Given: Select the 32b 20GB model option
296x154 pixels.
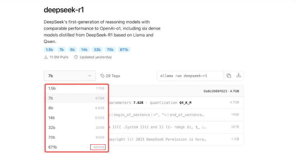Looking at the screenshot, I should 76,127.
